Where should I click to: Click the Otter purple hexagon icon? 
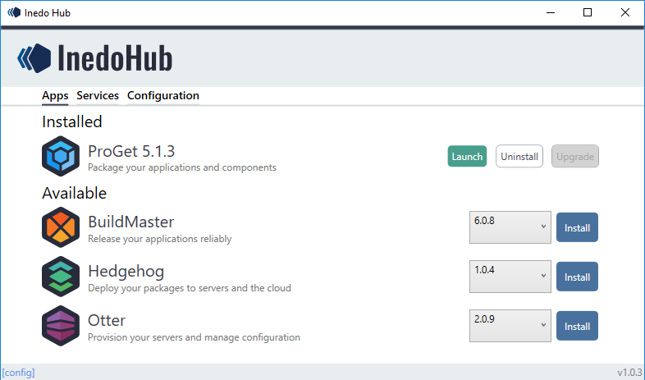[x=61, y=326]
